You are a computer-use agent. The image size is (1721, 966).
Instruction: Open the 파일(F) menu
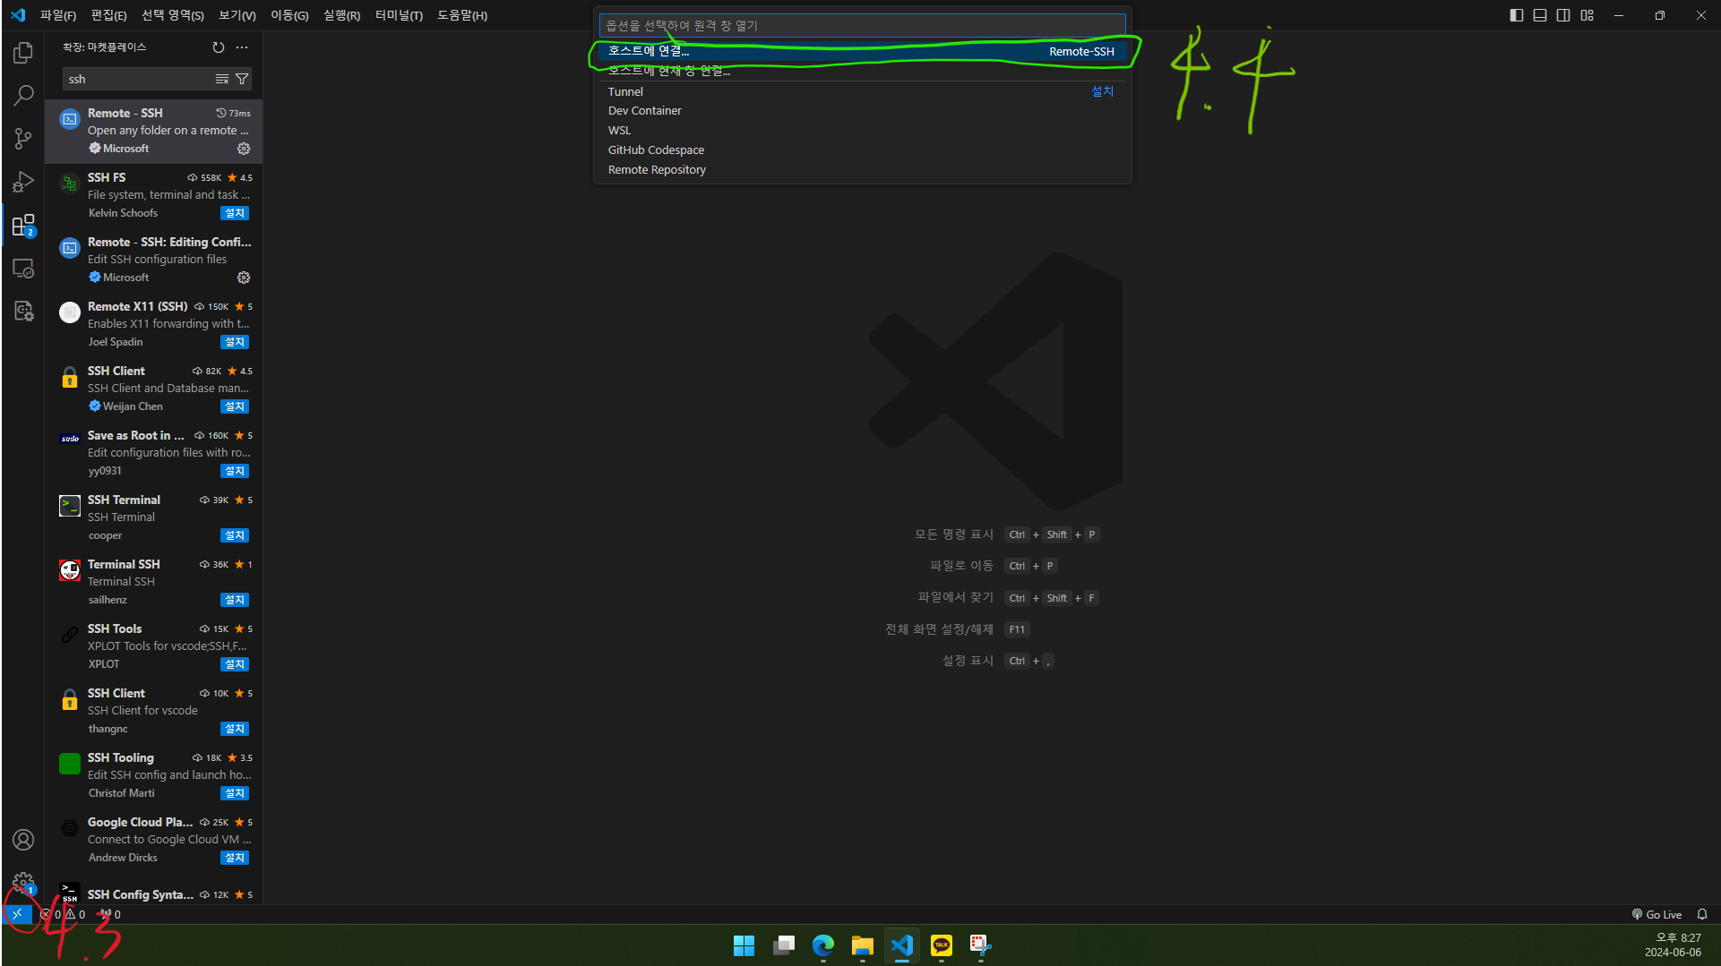point(58,15)
